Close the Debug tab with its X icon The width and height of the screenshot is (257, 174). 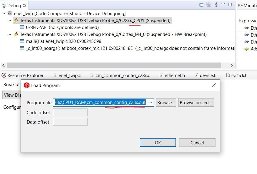[25, 5]
